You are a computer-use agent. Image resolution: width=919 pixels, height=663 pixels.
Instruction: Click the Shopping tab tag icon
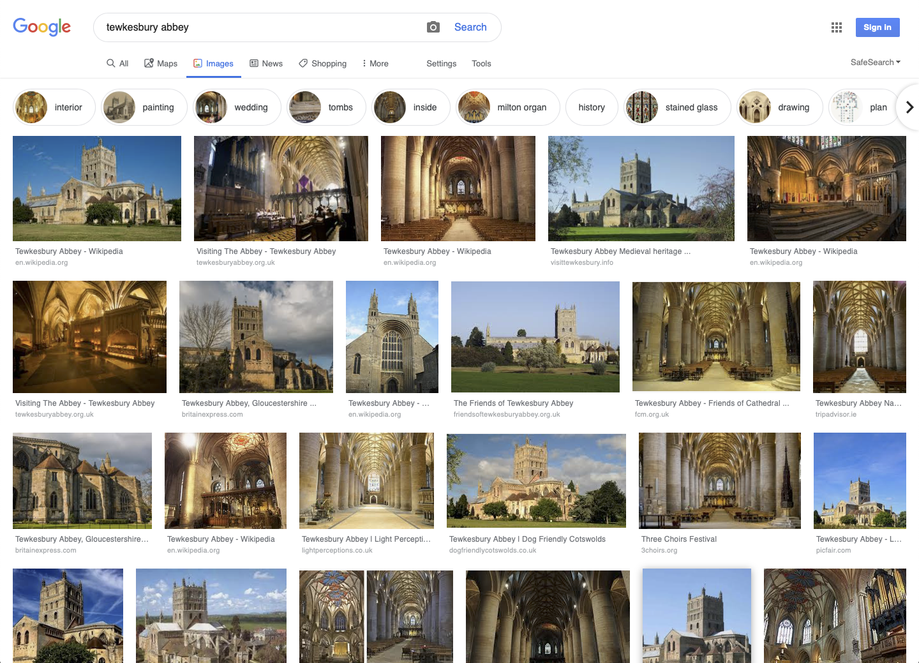tap(303, 63)
